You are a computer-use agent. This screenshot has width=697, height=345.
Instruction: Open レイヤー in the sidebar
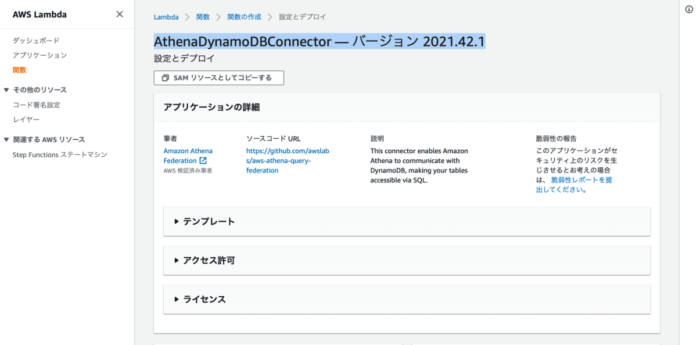tap(26, 120)
